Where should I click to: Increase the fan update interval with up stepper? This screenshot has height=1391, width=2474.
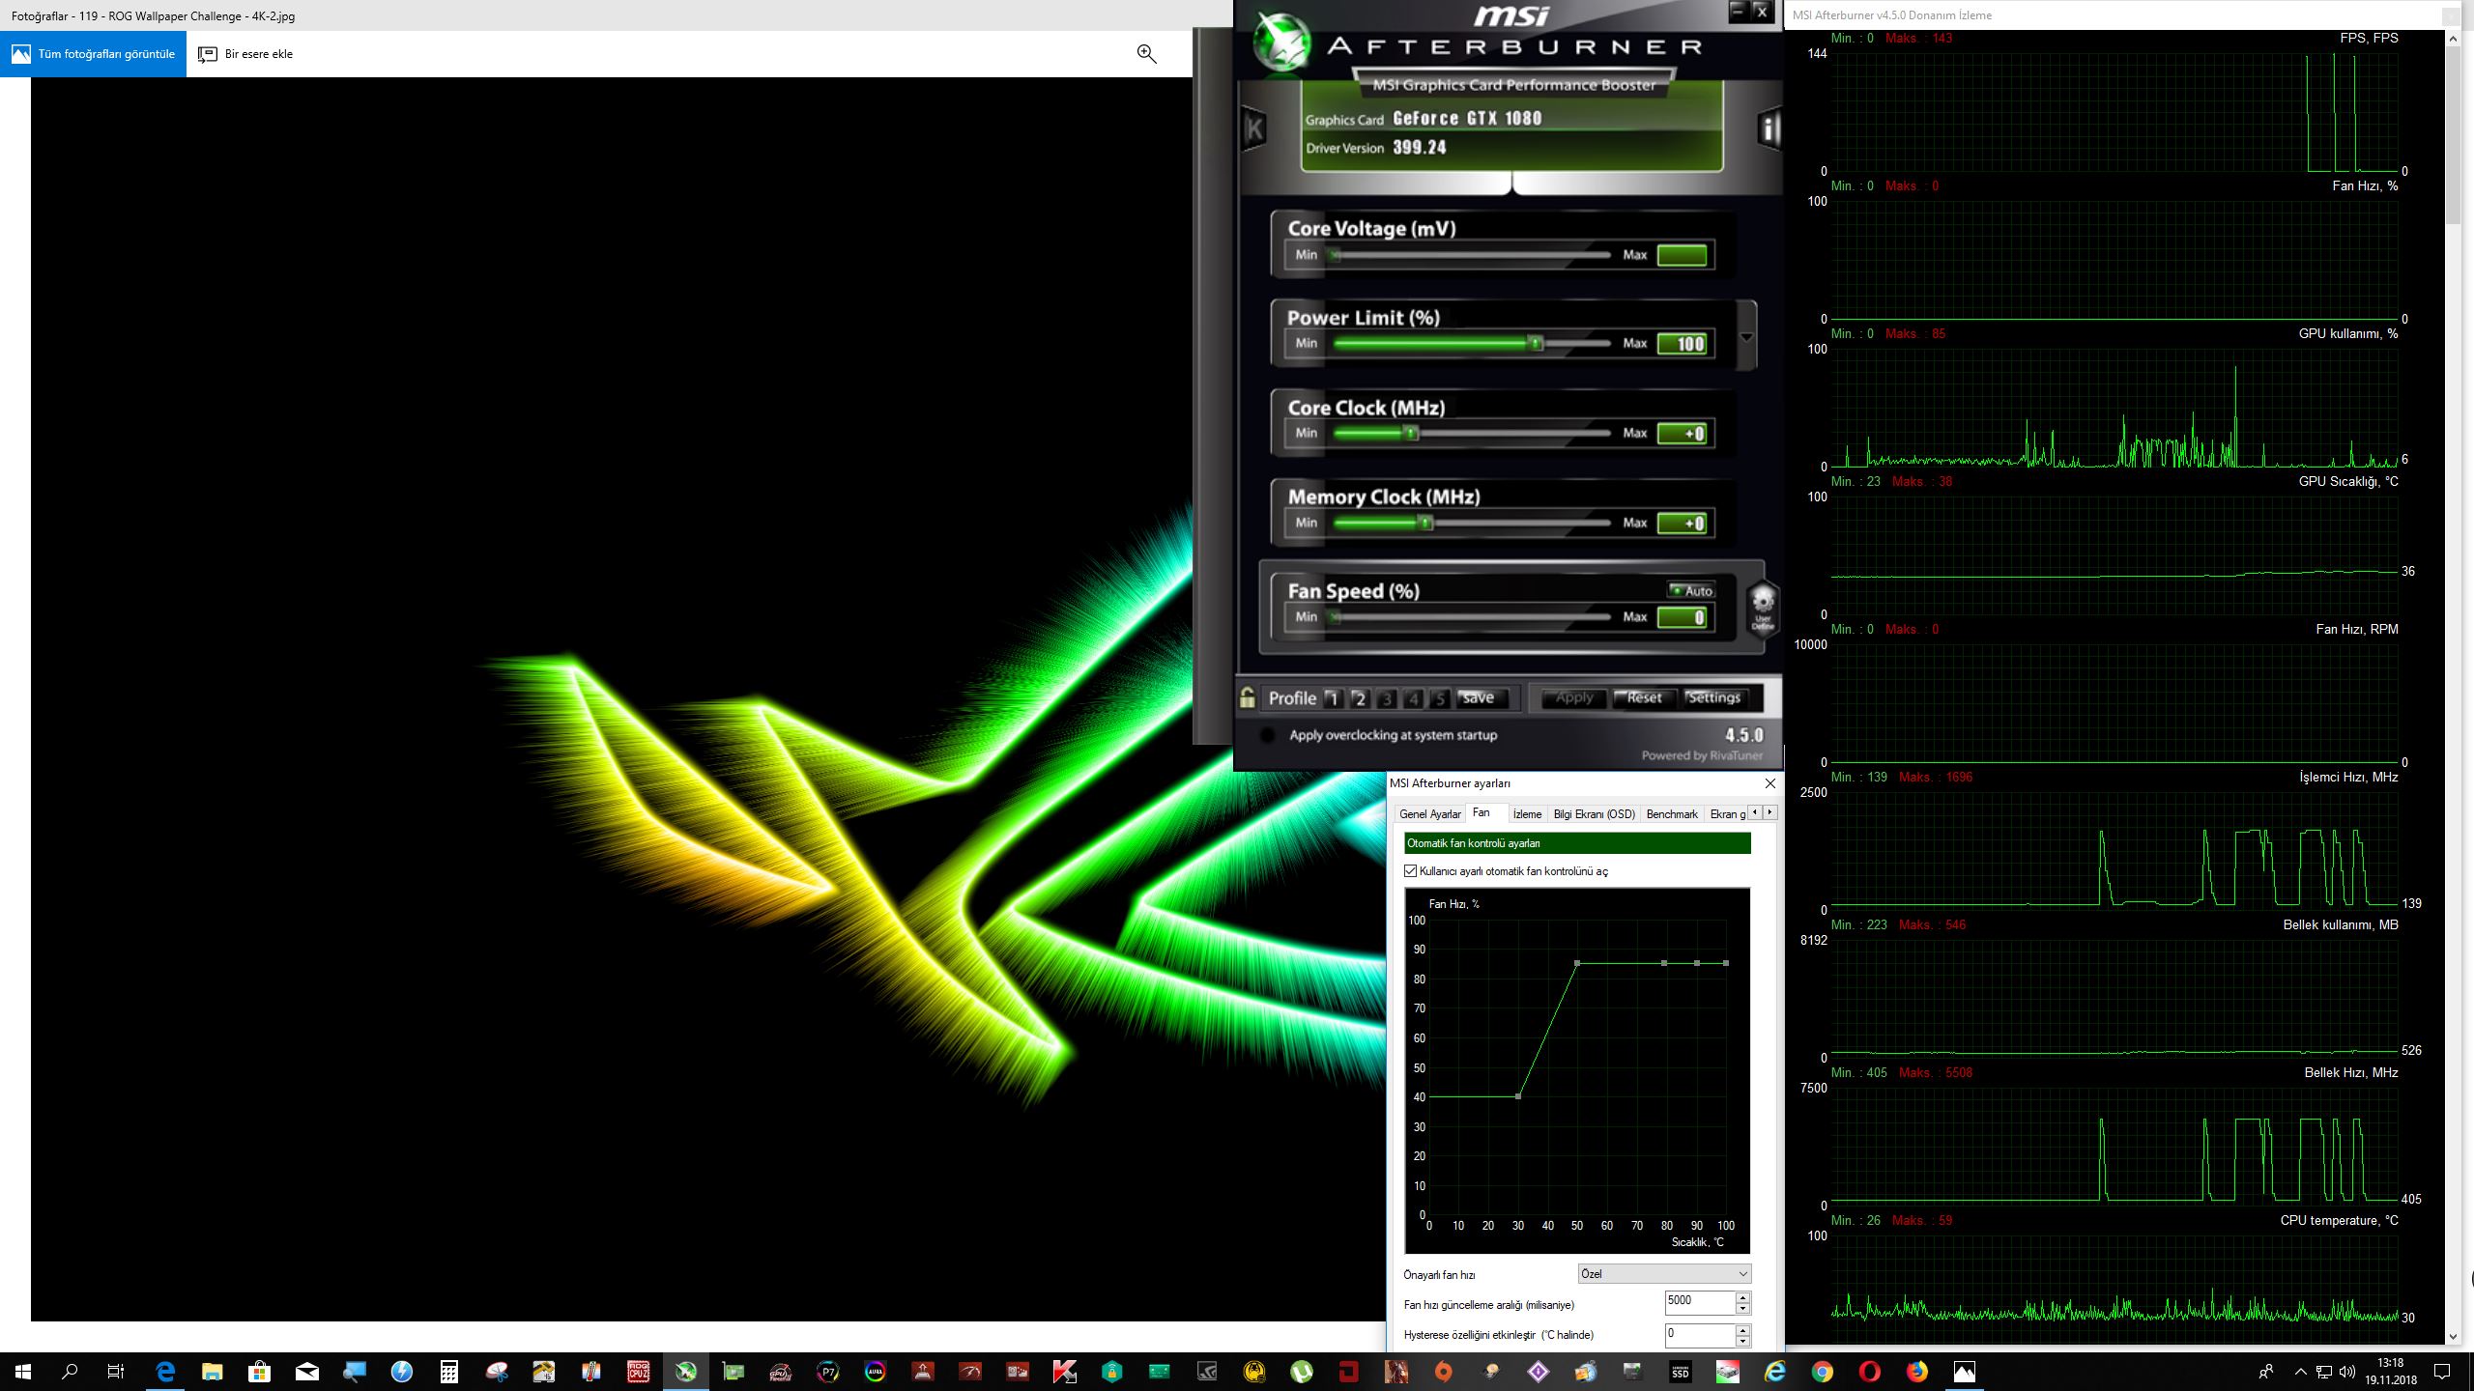[x=1743, y=1297]
